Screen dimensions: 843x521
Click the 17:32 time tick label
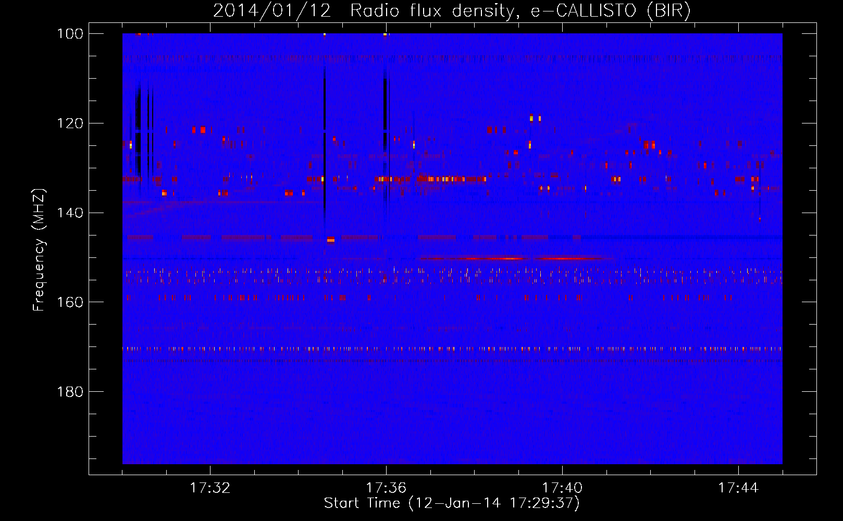click(210, 488)
